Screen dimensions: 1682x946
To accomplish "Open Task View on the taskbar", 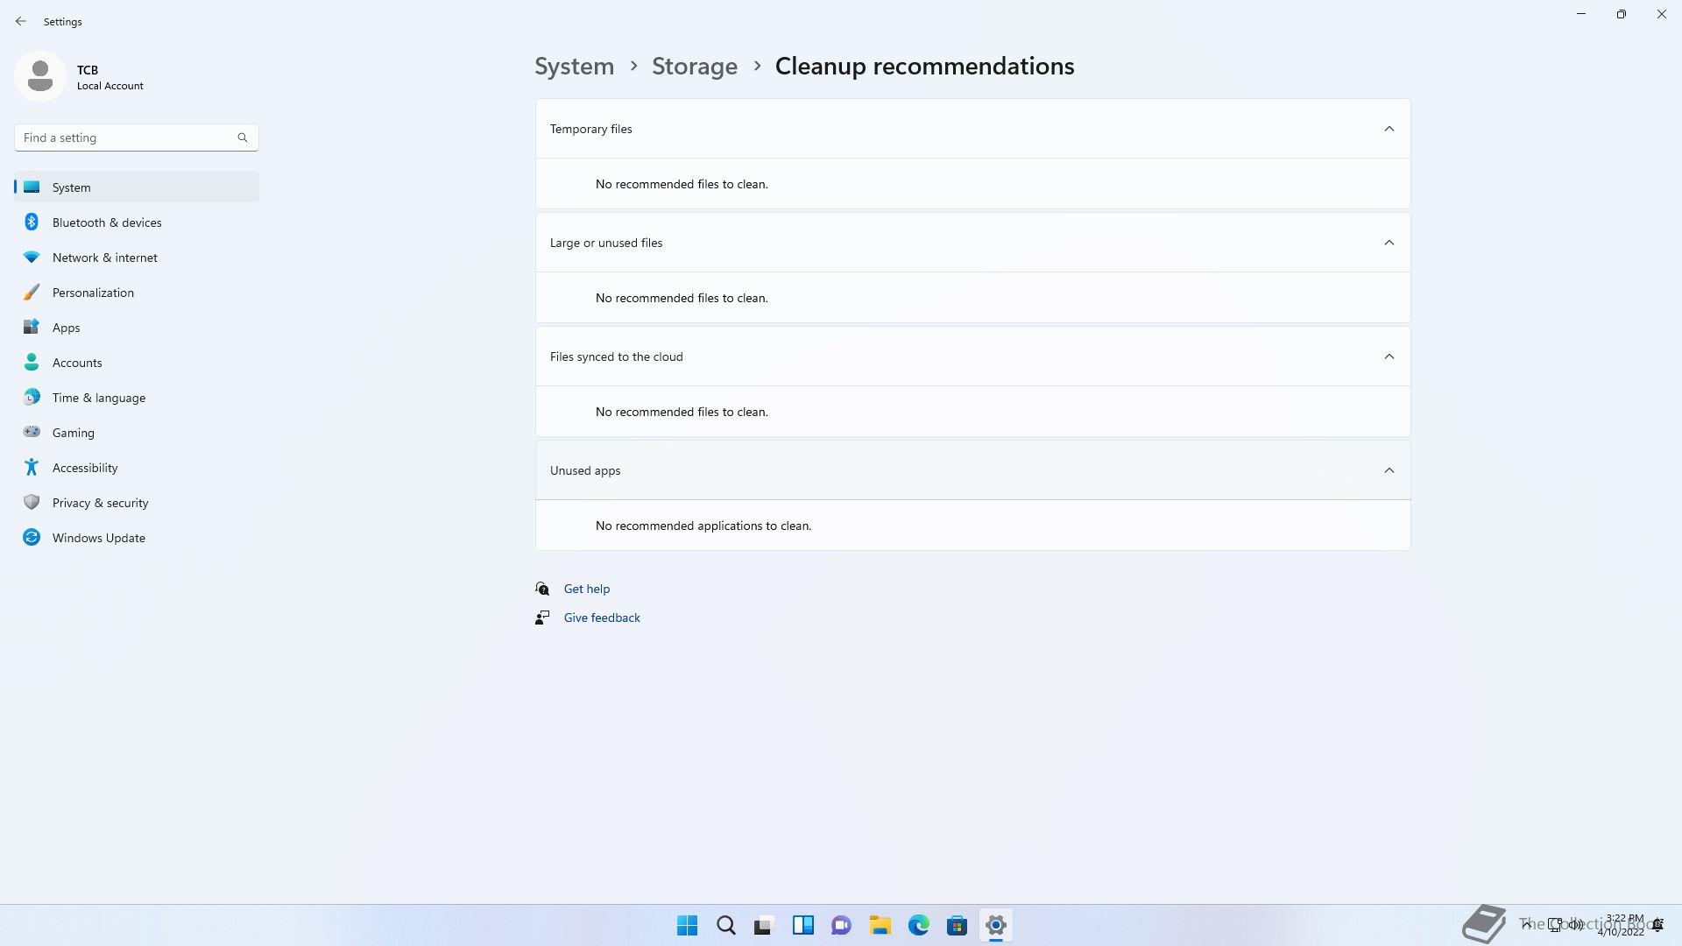I will (765, 925).
